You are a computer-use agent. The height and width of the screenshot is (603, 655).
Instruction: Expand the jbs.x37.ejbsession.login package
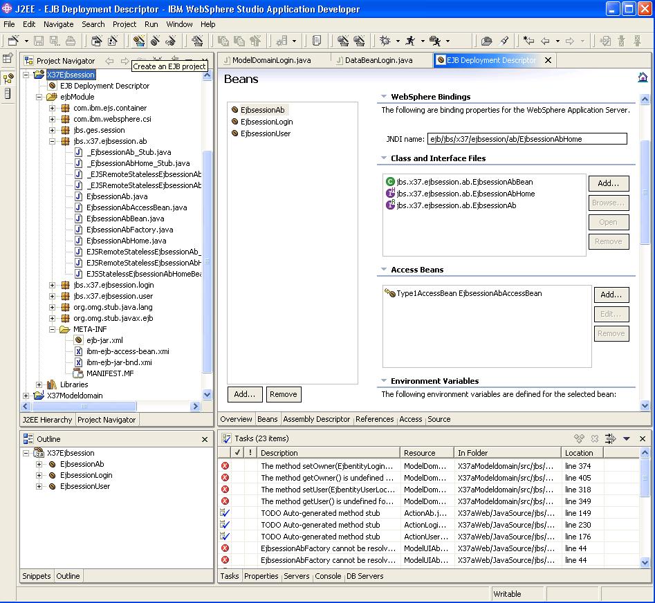click(52, 285)
